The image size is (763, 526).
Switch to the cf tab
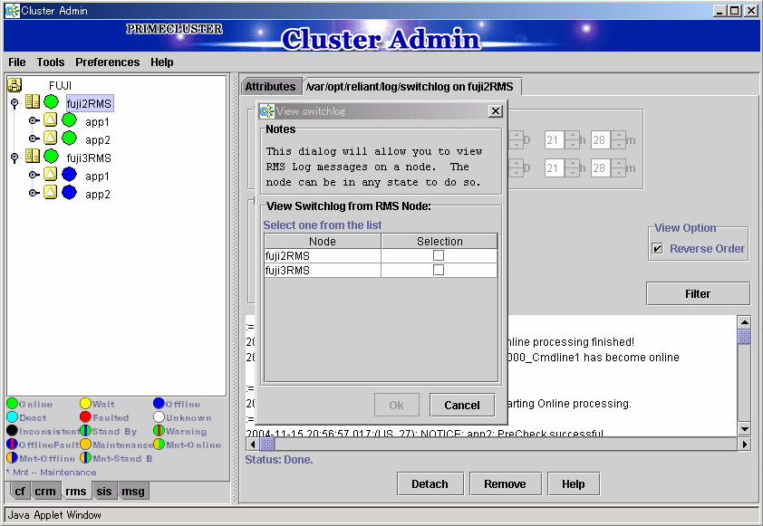click(x=20, y=492)
